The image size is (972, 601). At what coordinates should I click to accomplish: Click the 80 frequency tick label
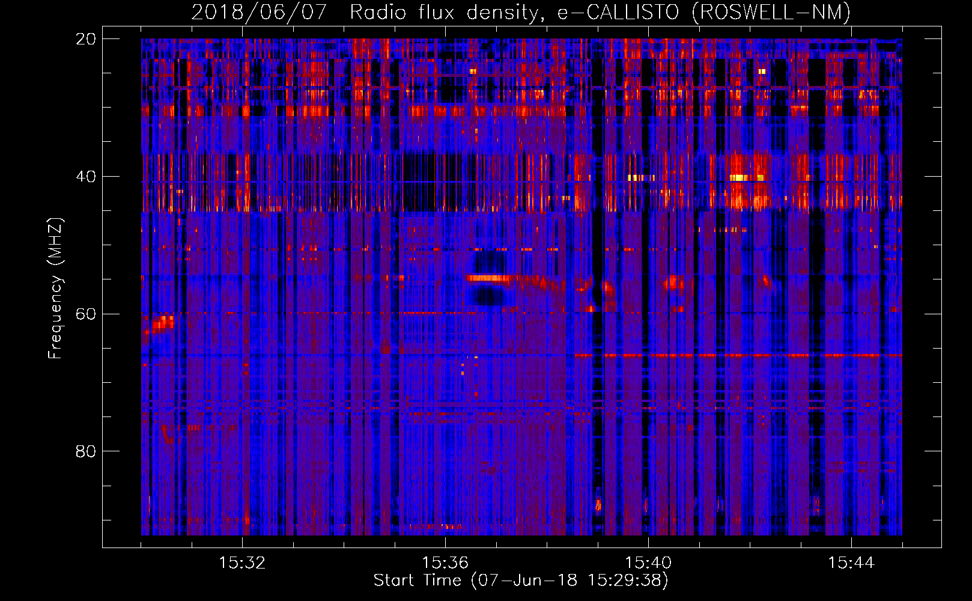coord(86,451)
